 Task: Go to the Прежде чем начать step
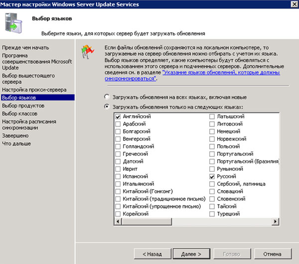point(25,47)
